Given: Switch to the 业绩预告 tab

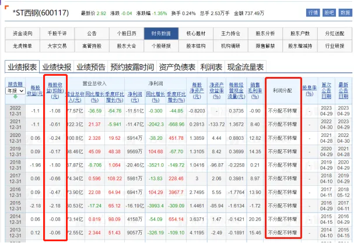Looking at the screenshot, I should pos(91,67).
